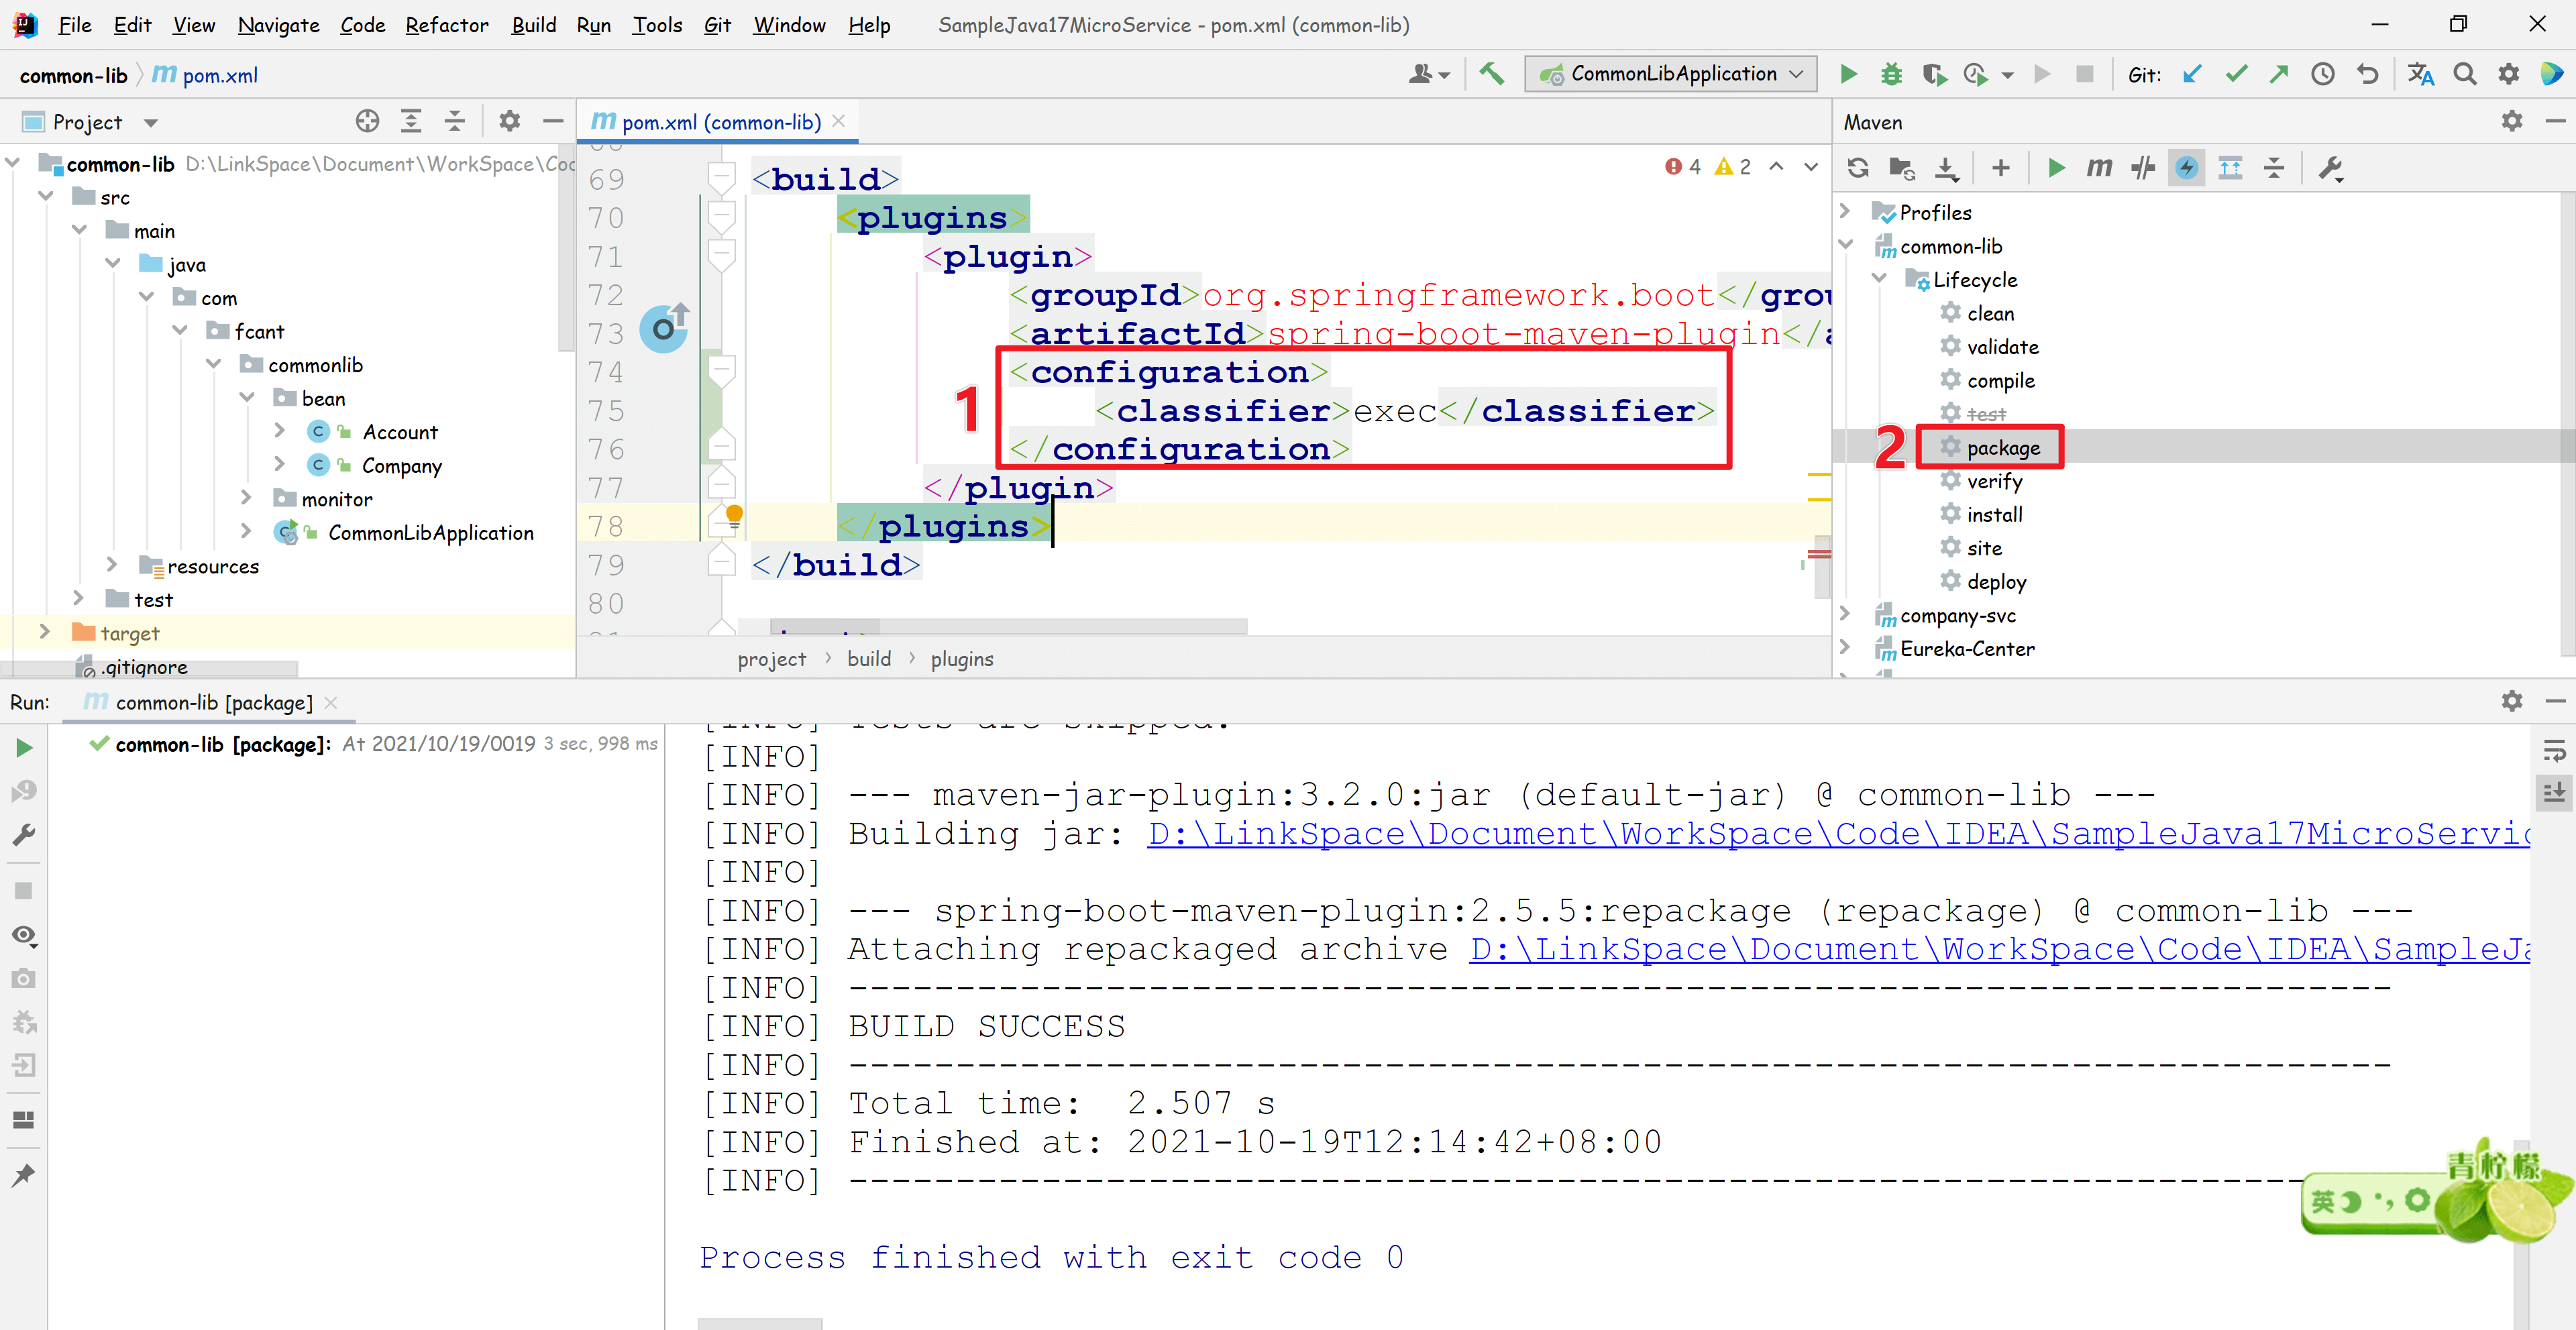Select the install lifecycle goal
Image resolution: width=2576 pixels, height=1330 pixels.
pyautogui.click(x=1994, y=514)
